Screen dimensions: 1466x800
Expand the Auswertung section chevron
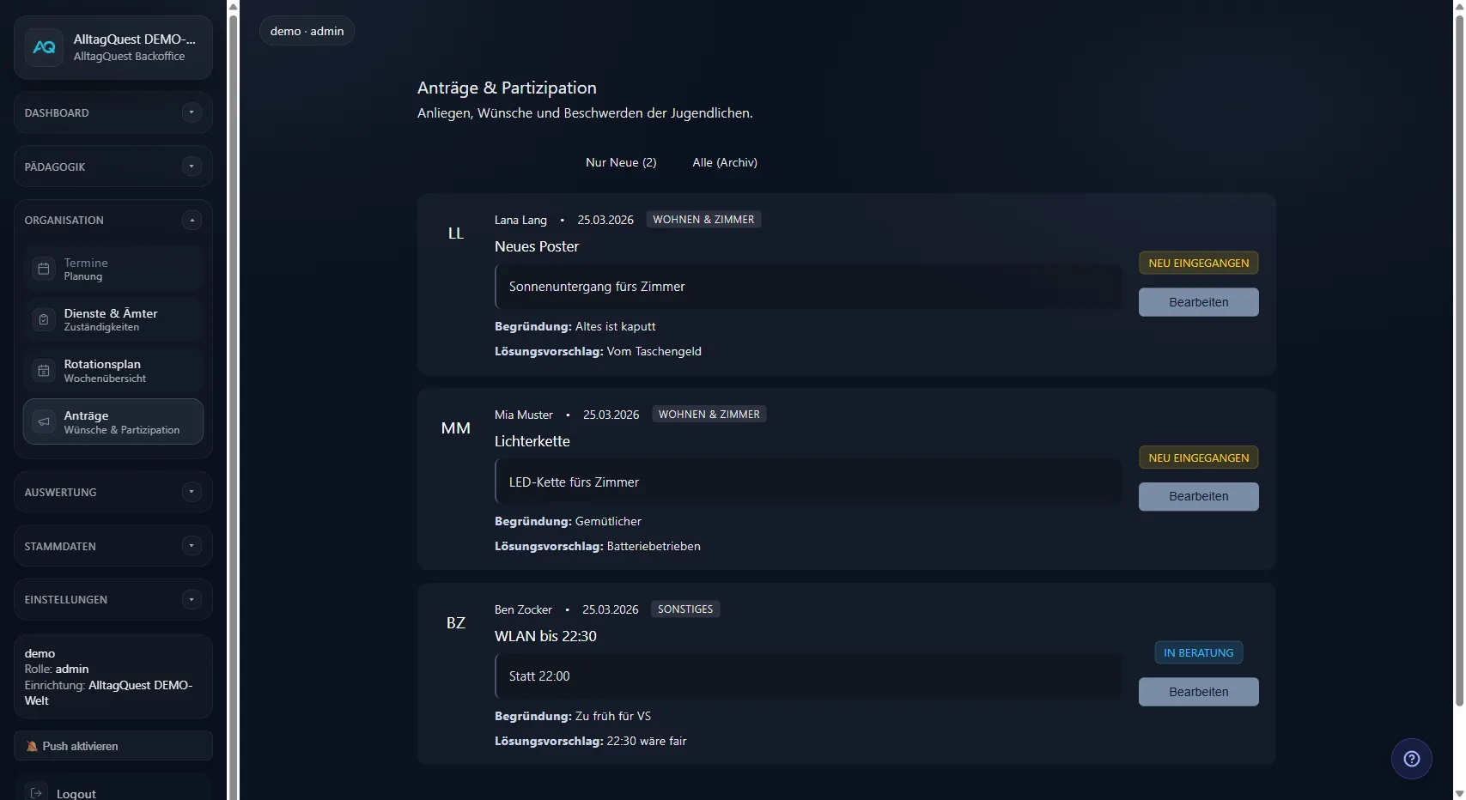coord(192,492)
